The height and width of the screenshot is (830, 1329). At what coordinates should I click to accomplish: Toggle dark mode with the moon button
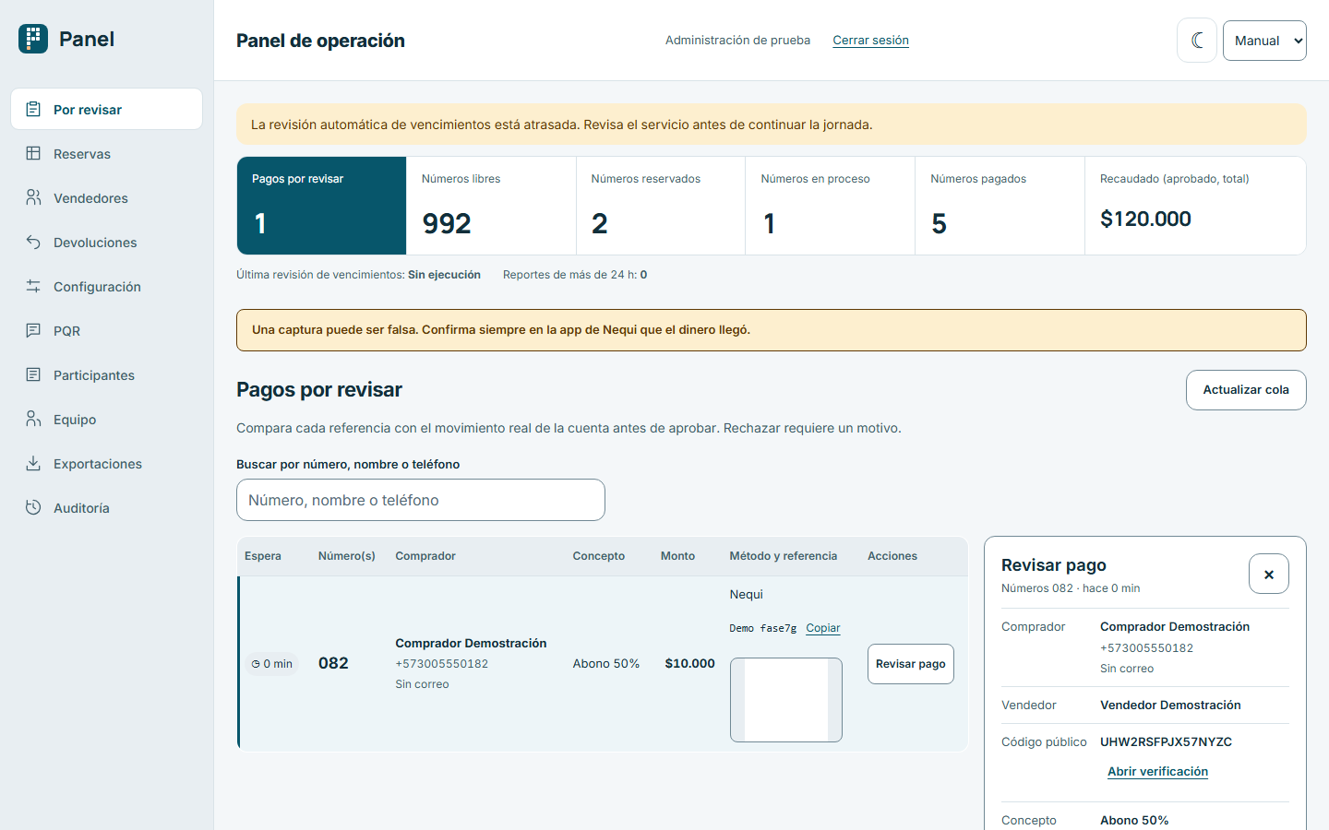(x=1197, y=41)
